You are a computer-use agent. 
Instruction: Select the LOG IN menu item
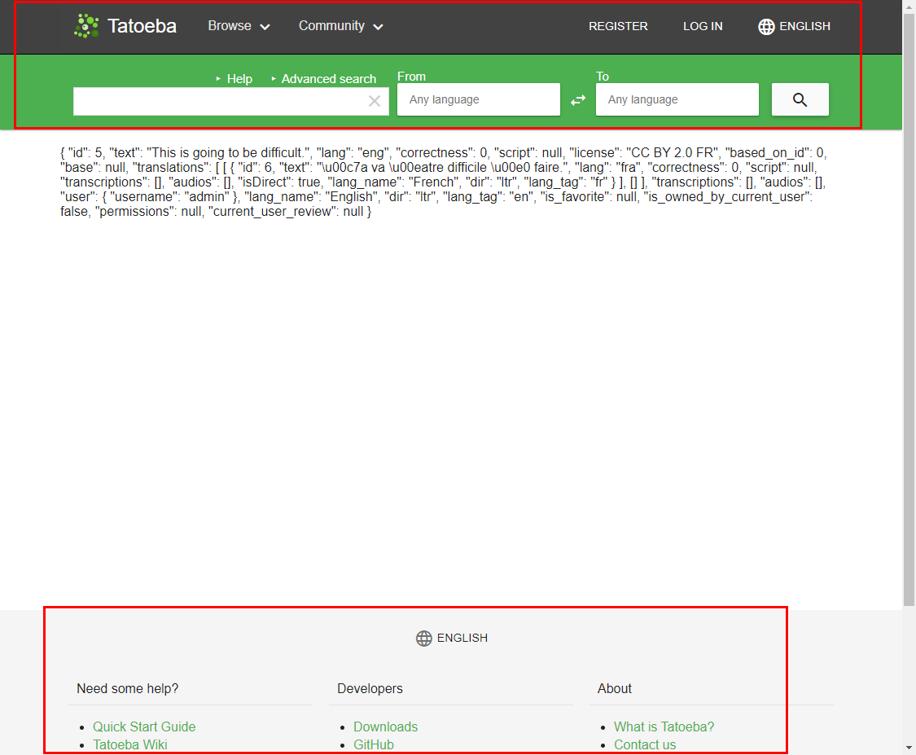coord(702,25)
